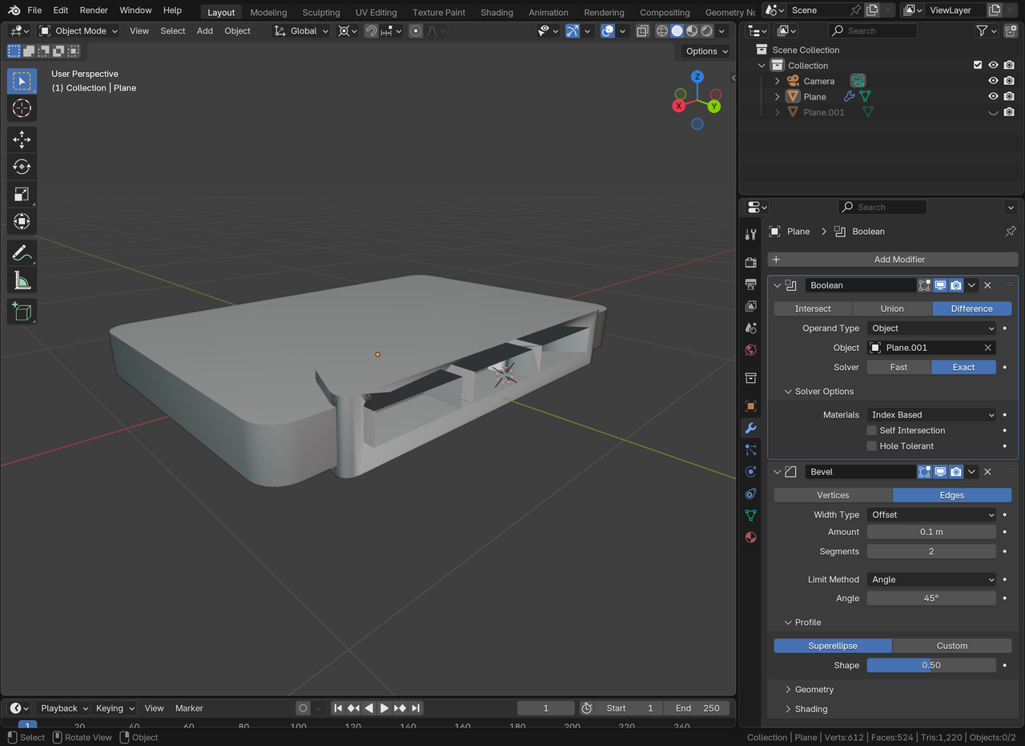Open the World properties tab
Viewport: 1025px width, 746px height.
[x=750, y=349]
